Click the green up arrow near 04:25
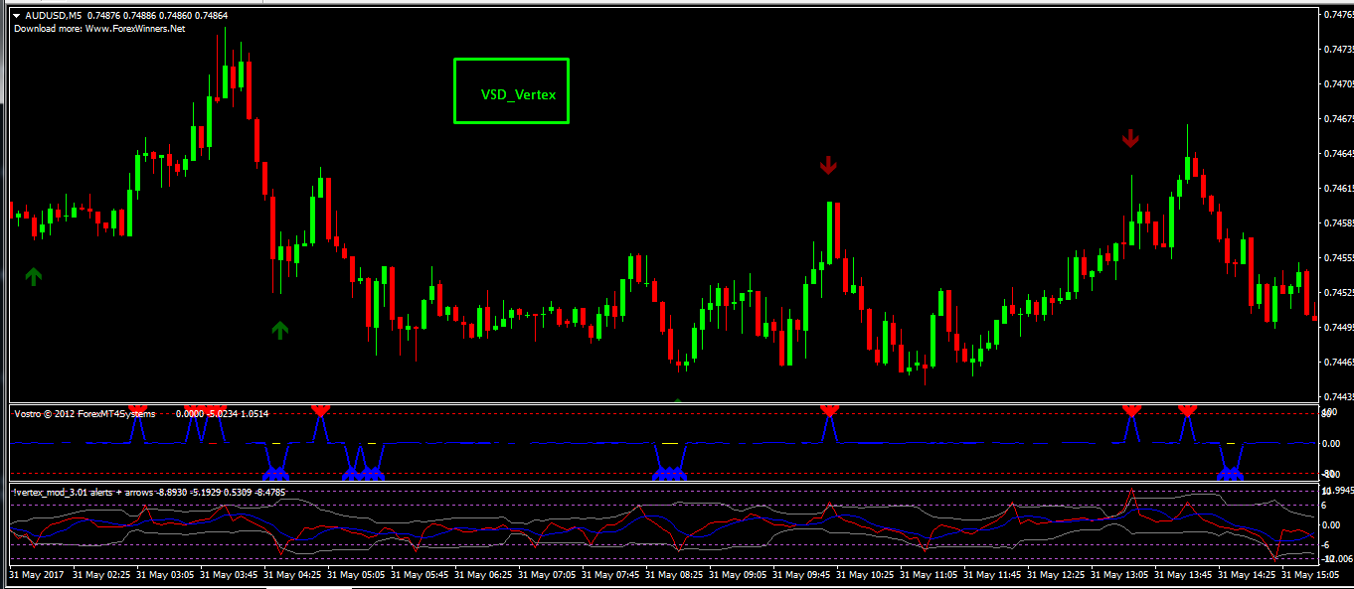Viewport: 1354px width, 589px height. click(x=279, y=330)
